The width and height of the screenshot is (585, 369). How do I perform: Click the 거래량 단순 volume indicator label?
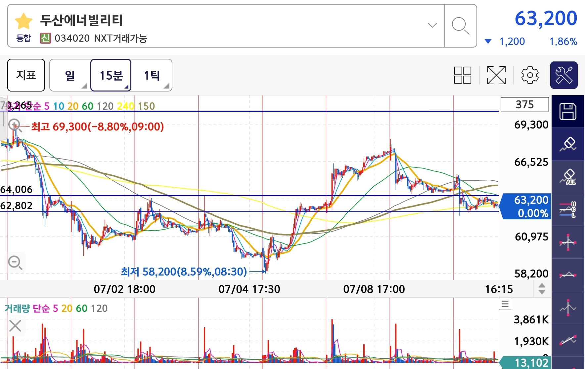27,308
